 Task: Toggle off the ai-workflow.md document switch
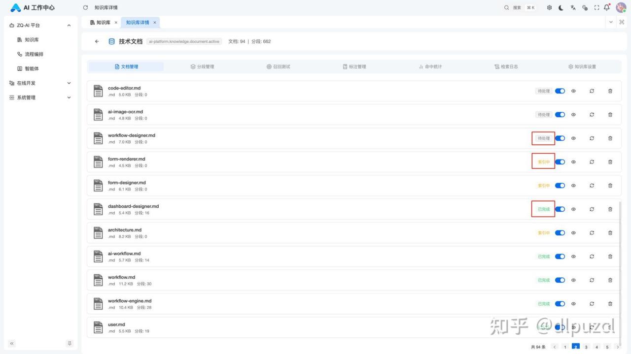point(560,257)
